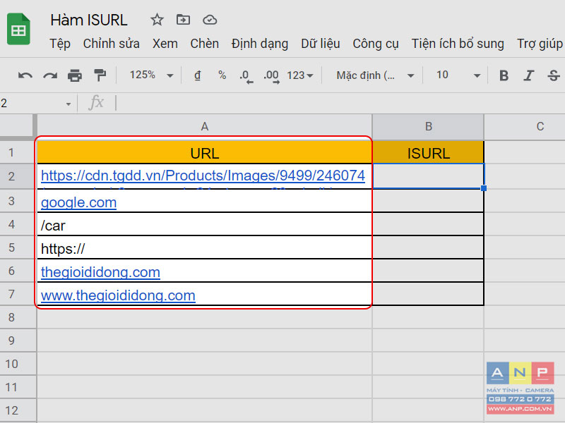Select the cell containing /car

[x=204, y=224]
